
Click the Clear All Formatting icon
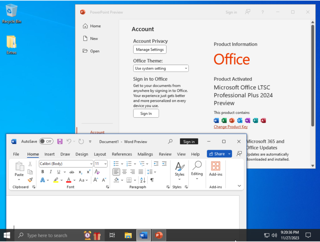(97, 172)
